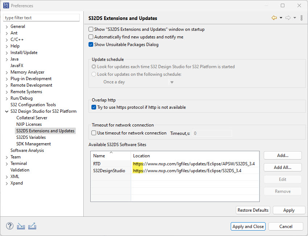308x236 pixels.
Task: Open the three-dot view menu icon
Action: coord(301,18)
